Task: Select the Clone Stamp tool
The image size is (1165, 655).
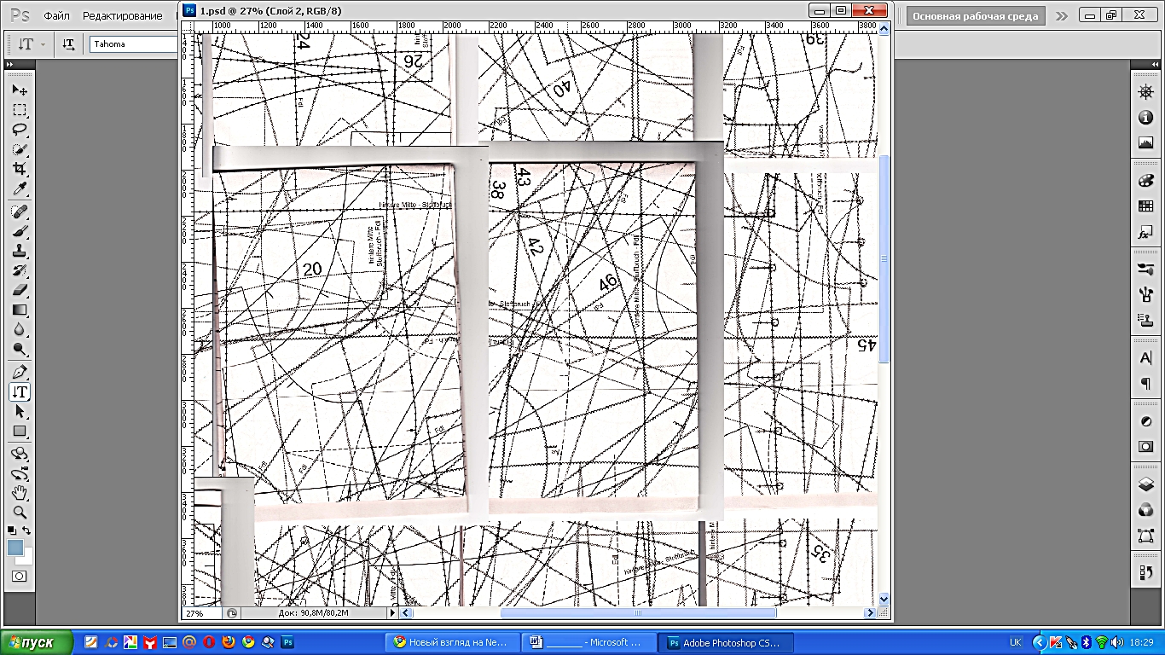Action: tap(19, 251)
